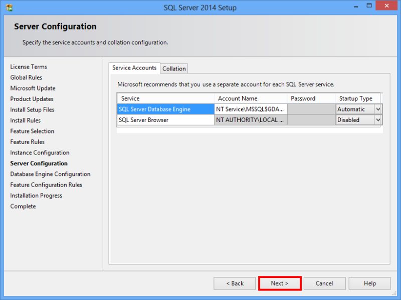Click the Password field for SQL Server Browser

coord(311,120)
